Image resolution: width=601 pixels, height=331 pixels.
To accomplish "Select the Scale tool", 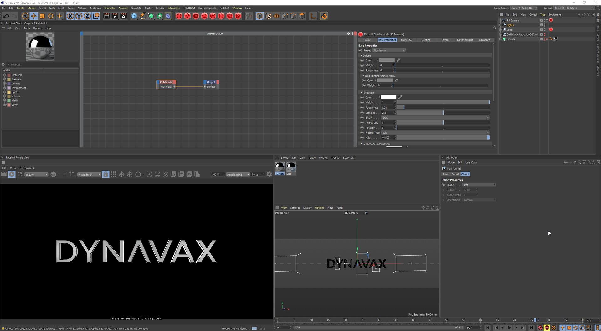I will 42,16.
